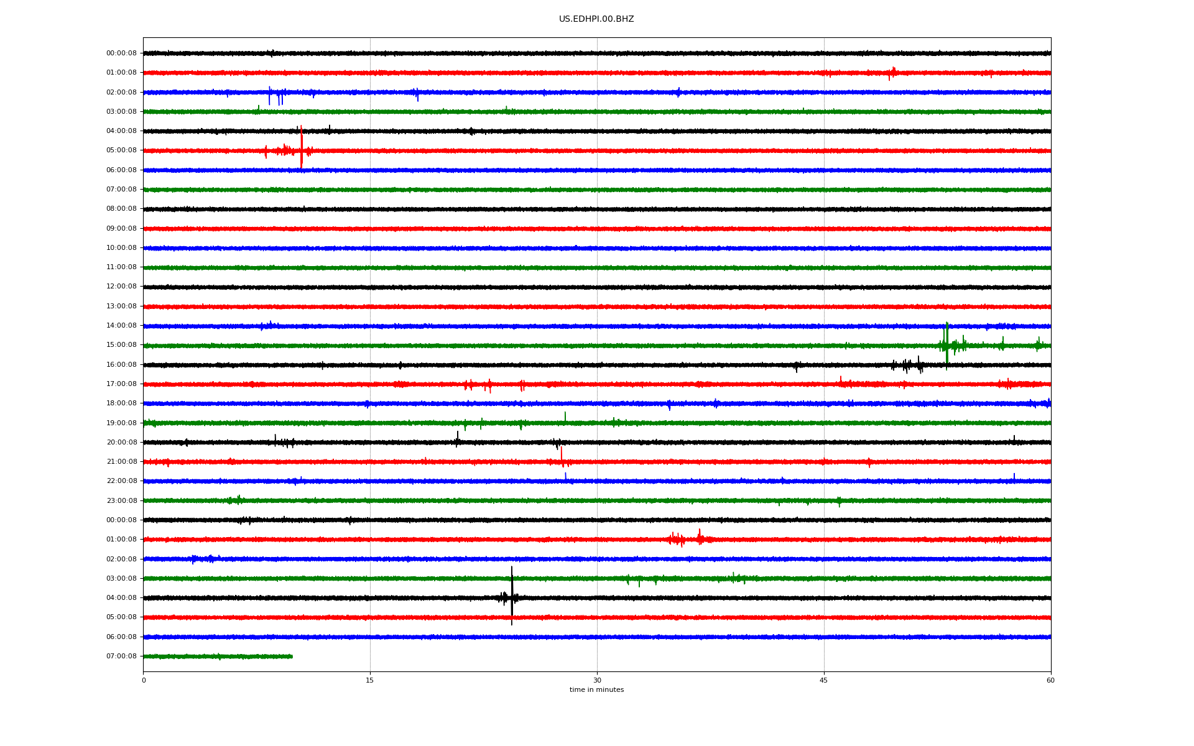Click the 23:00:08 time label
The width and height of the screenshot is (1194, 746).
pos(121,500)
